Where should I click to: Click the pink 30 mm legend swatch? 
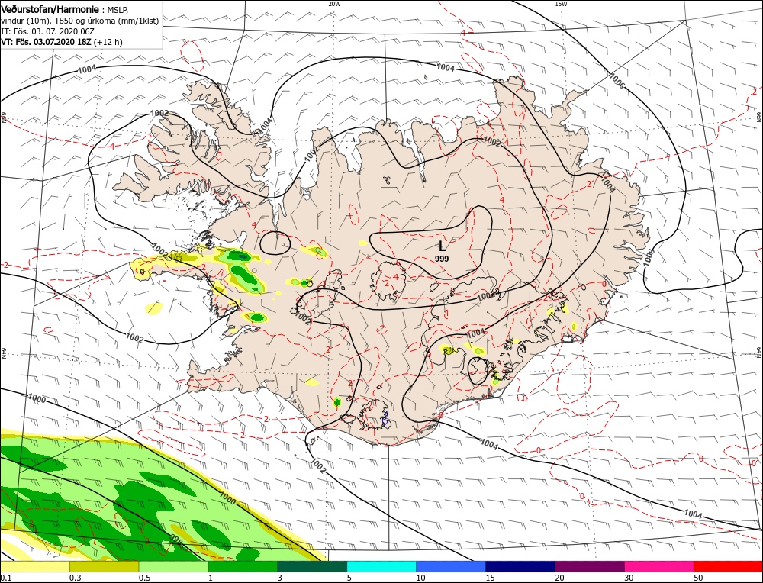coord(659,566)
